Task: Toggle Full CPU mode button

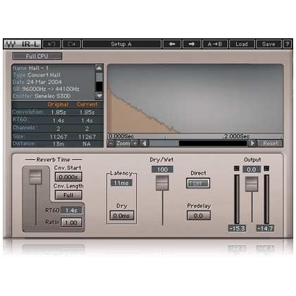Action: 38,56
